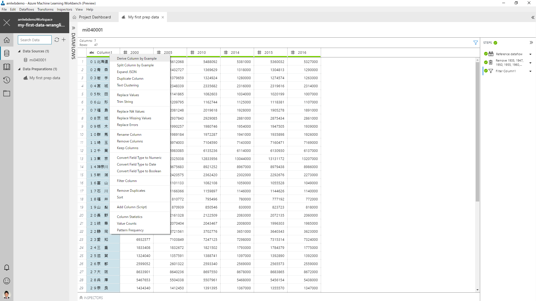This screenshot has height=301, width=536.
Task: Open the Home icon in sidebar
Action: (7, 40)
